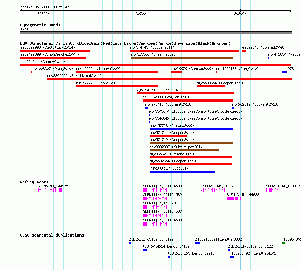Click the esv22340 (Conrad2009) variant label

[263, 47]
